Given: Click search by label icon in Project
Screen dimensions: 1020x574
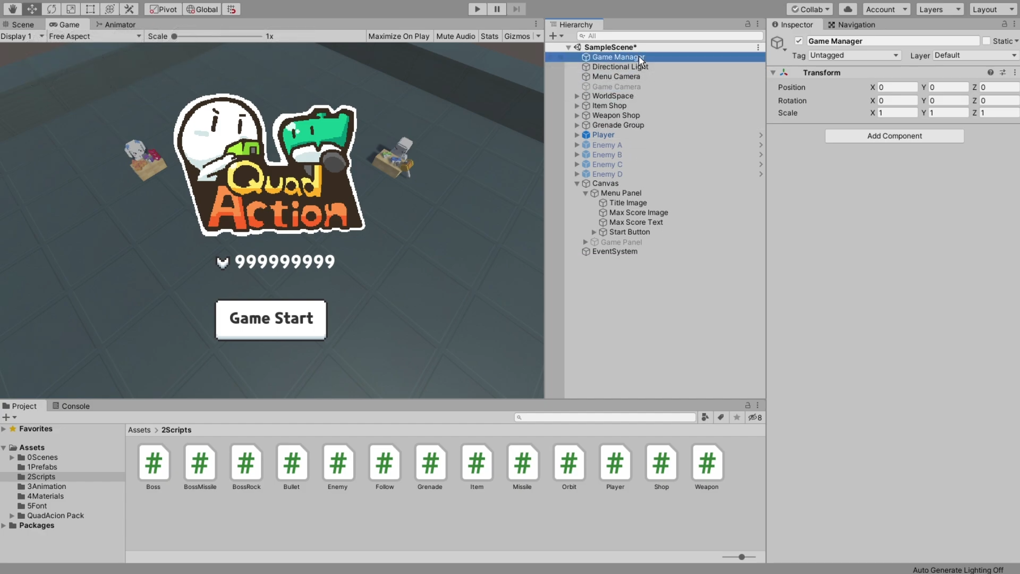Looking at the screenshot, I should pyautogui.click(x=721, y=417).
